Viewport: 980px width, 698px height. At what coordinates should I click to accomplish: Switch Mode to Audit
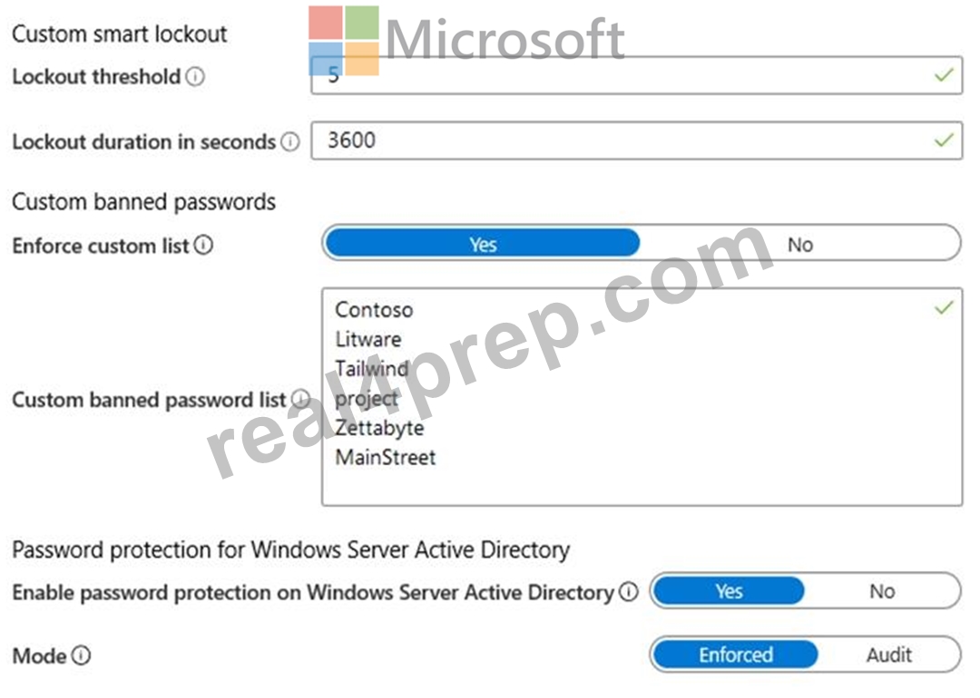click(888, 654)
